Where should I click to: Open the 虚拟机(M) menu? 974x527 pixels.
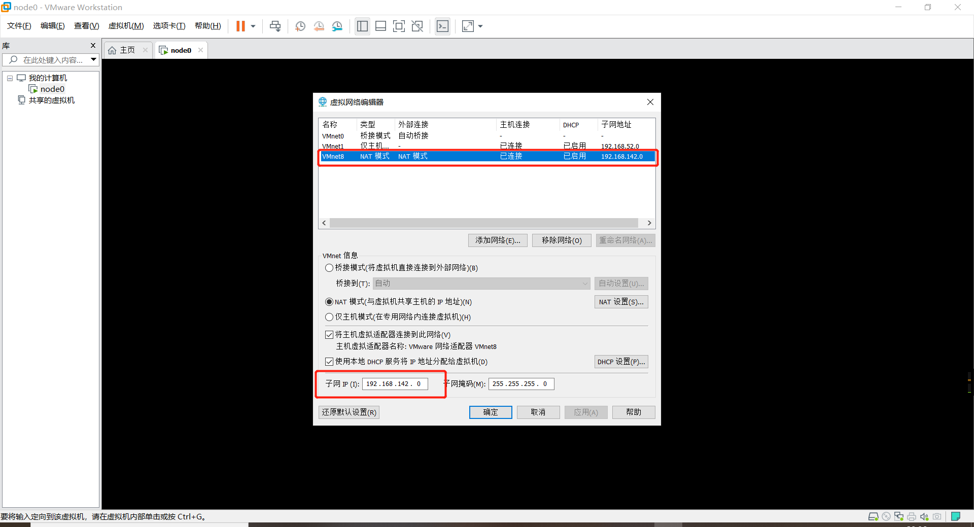pos(126,25)
